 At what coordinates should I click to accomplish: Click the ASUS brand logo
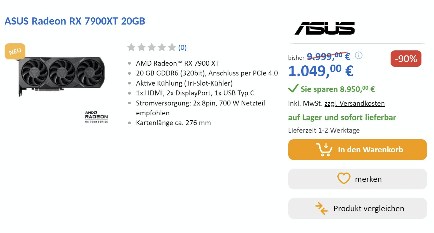tap(325, 28)
